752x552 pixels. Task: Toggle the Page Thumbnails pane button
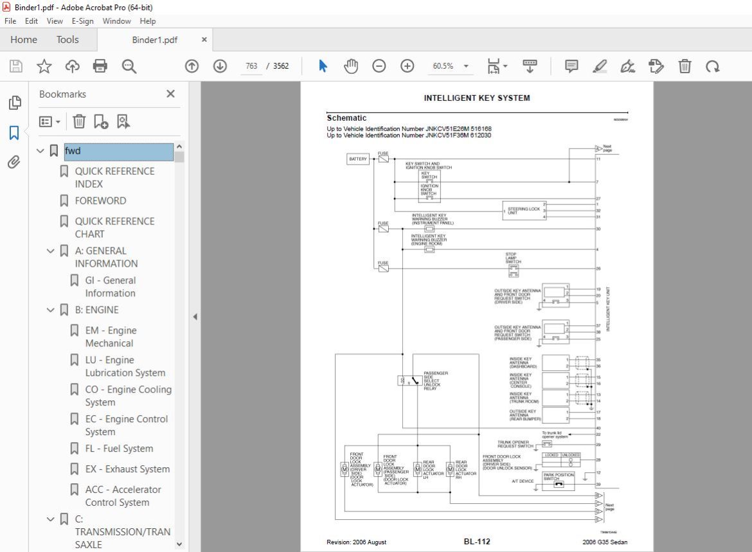click(14, 103)
